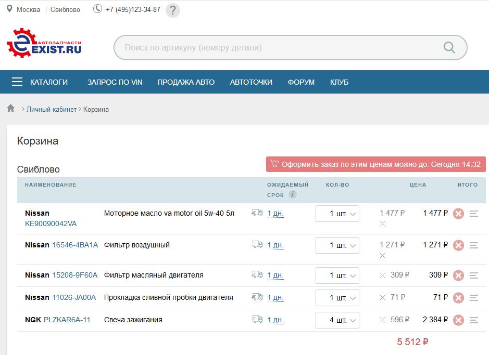This screenshot has height=355, width=489.
Task: Click the total sum 5 512 ₽
Action: pos(412,342)
